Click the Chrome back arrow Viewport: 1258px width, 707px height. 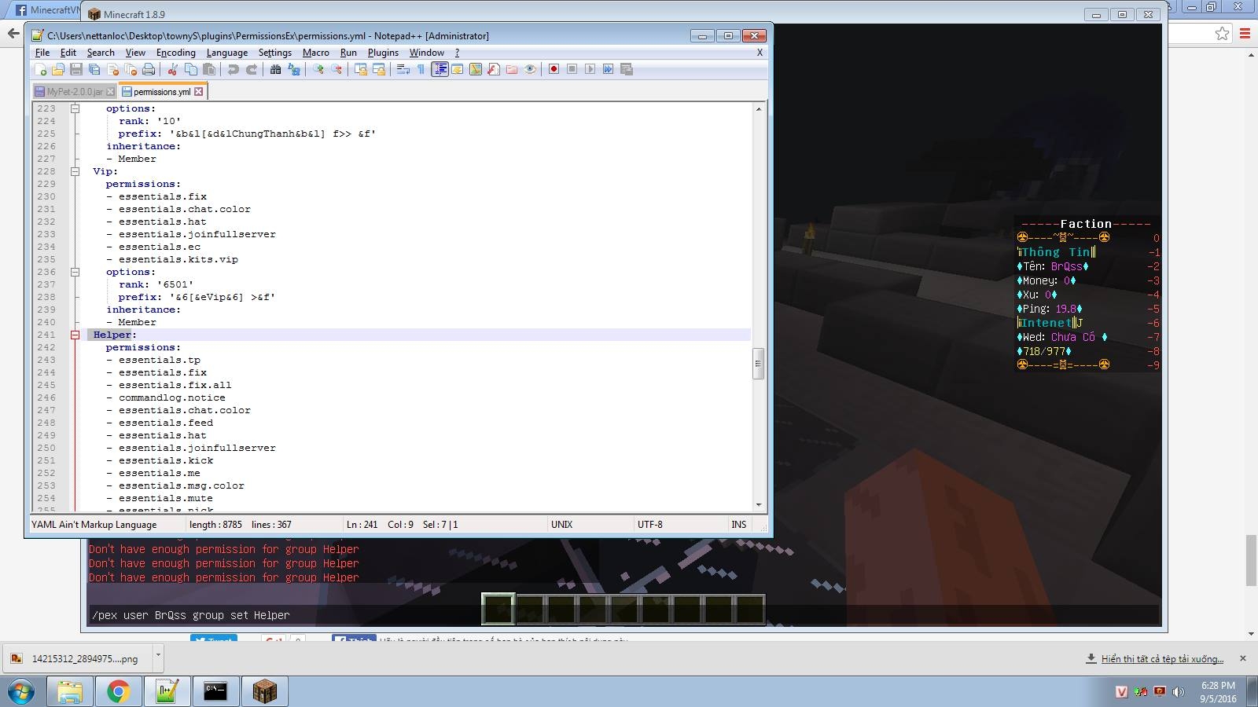[13, 33]
